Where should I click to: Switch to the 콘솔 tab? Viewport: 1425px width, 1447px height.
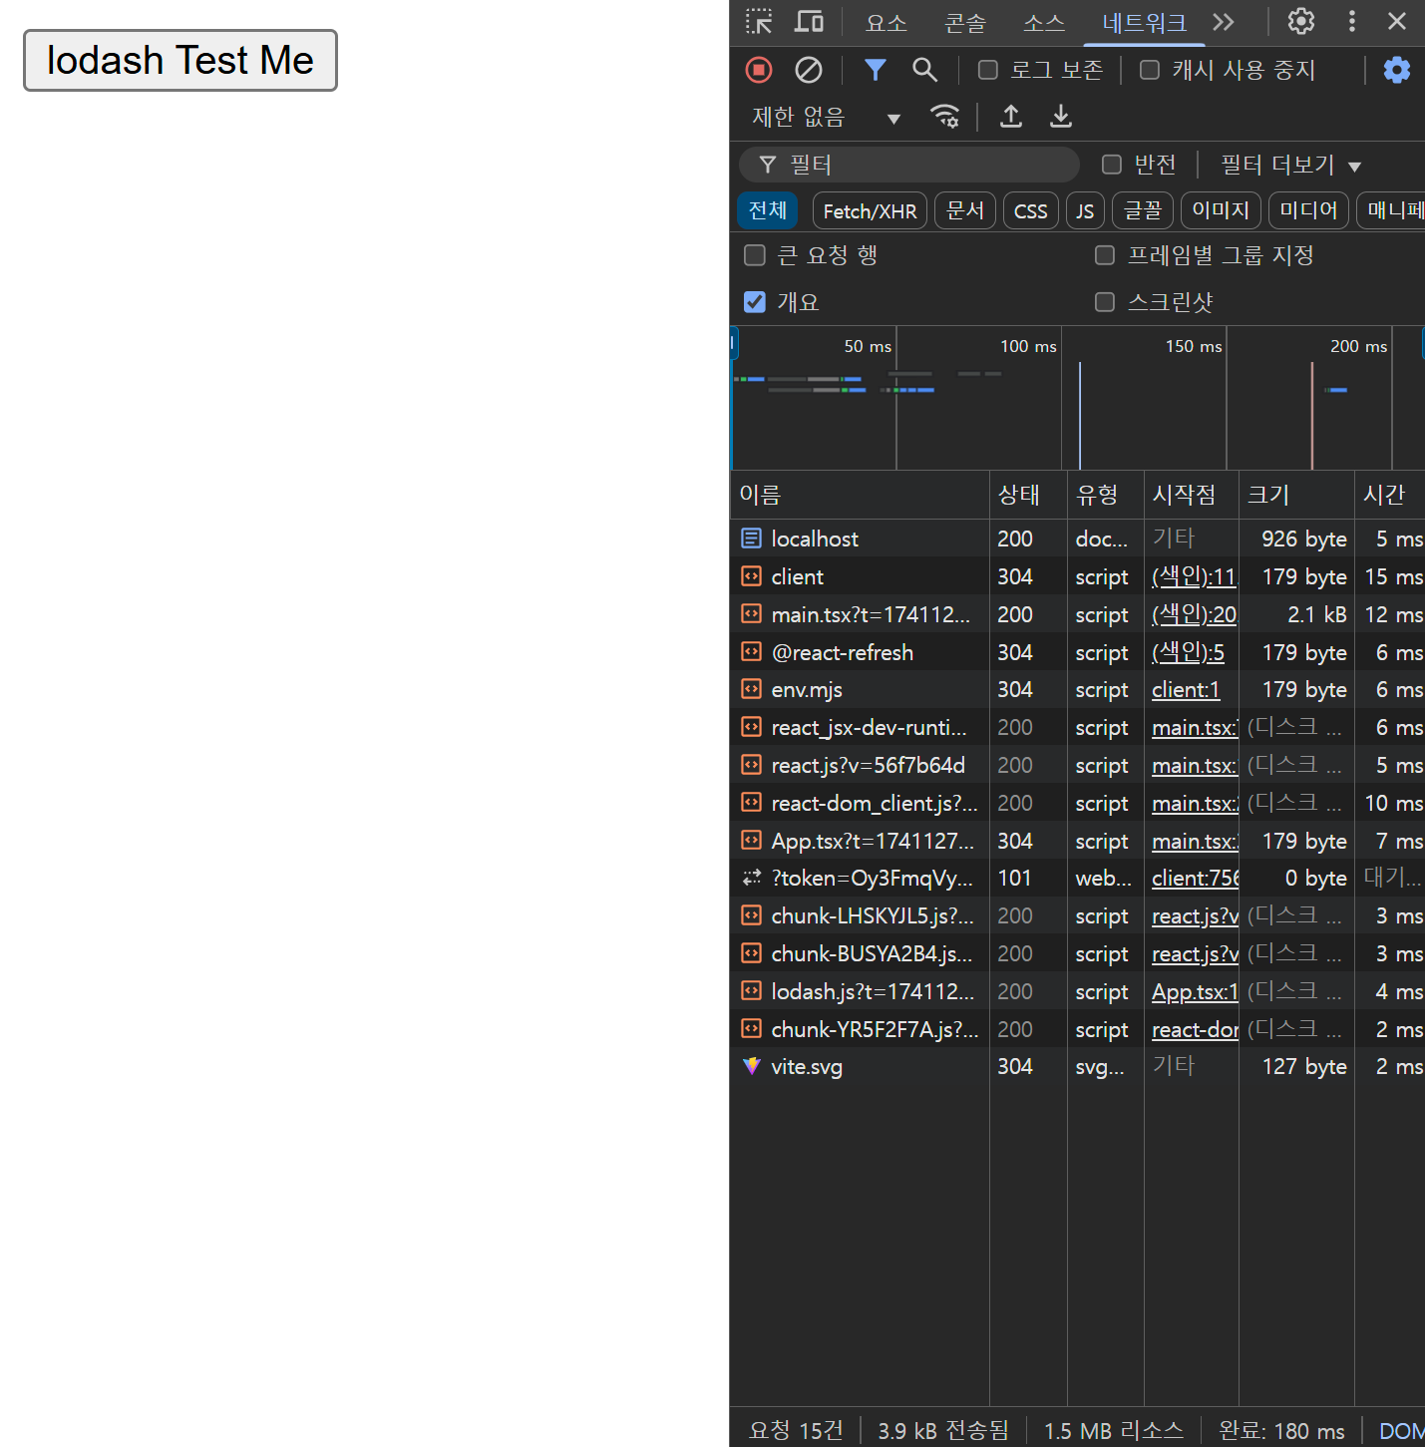(964, 23)
